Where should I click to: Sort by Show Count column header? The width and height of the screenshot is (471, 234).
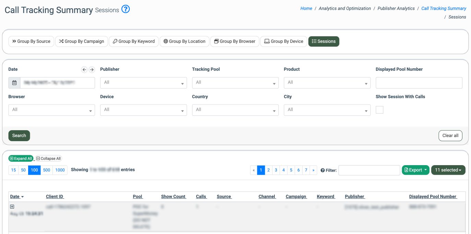[x=174, y=197]
